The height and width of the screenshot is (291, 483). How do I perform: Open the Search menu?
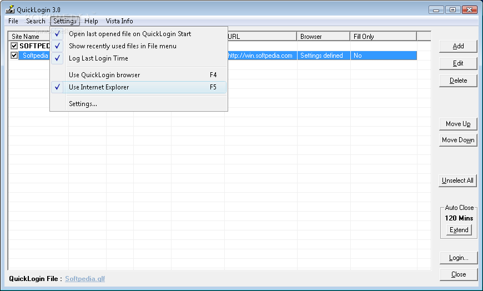36,21
